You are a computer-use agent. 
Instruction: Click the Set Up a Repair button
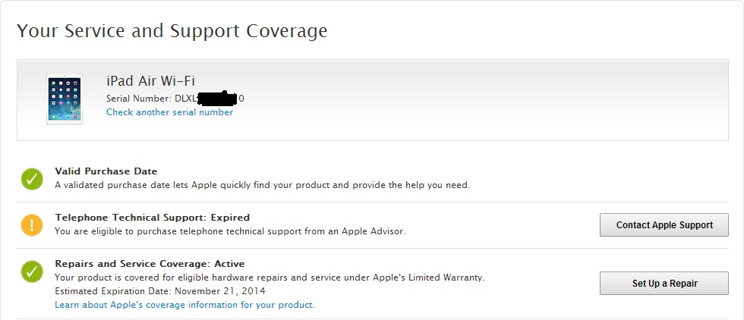pyautogui.click(x=664, y=283)
